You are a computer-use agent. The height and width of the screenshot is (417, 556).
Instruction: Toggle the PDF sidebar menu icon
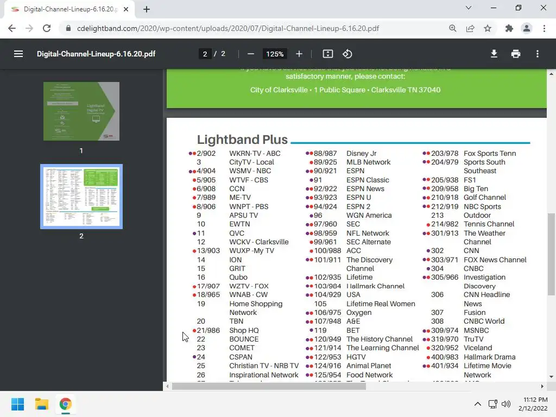pos(18,54)
